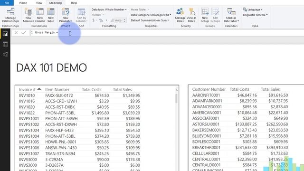The width and height of the screenshot is (304, 171).
Task: Switch to Data view in sidebar
Action: [5, 44]
